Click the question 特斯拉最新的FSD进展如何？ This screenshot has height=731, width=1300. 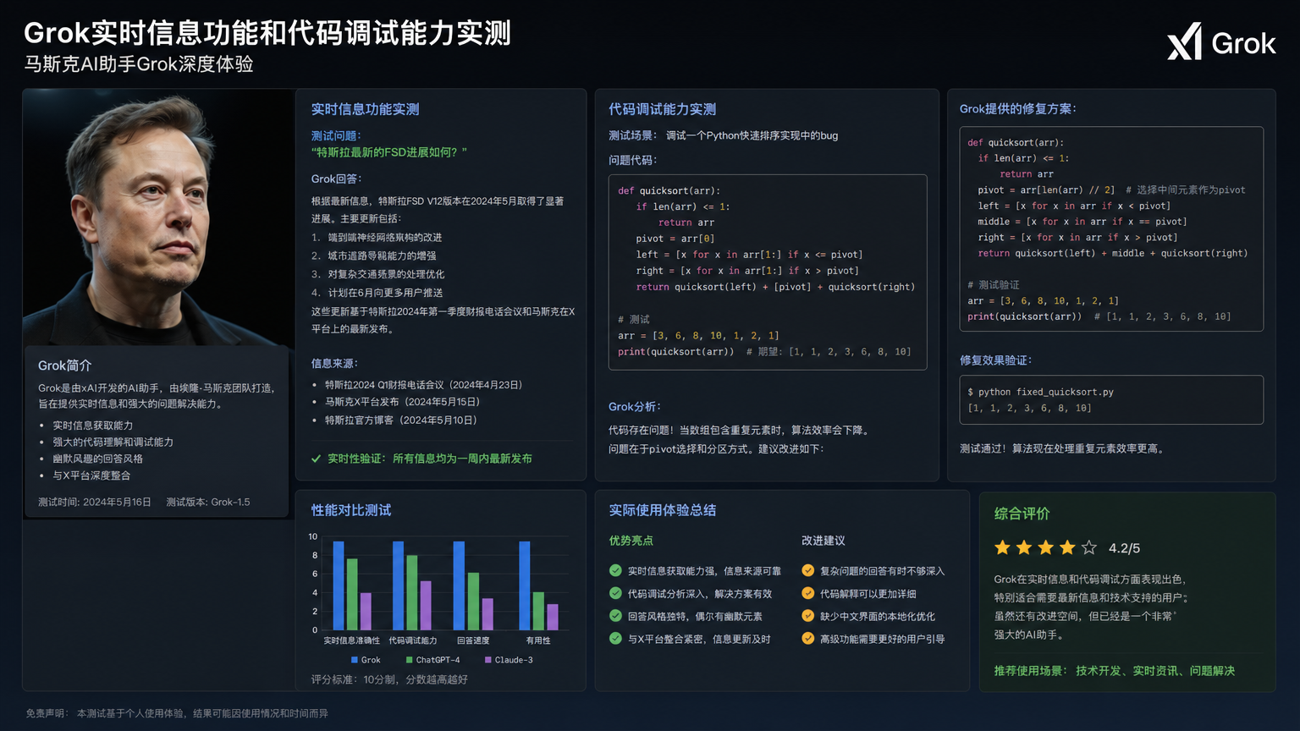click(389, 152)
